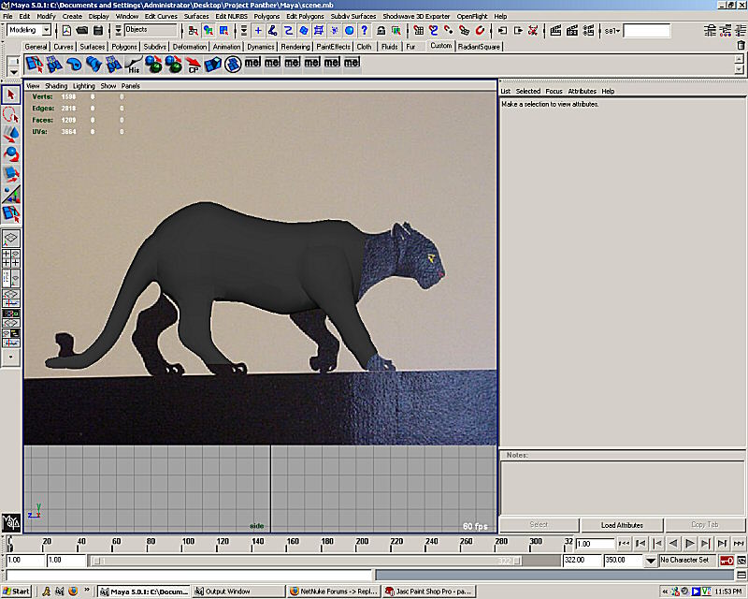Viewport: 748px width, 599px height.
Task: Switch to Jasc Paint Shop Pro taskbar button
Action: [x=429, y=592]
